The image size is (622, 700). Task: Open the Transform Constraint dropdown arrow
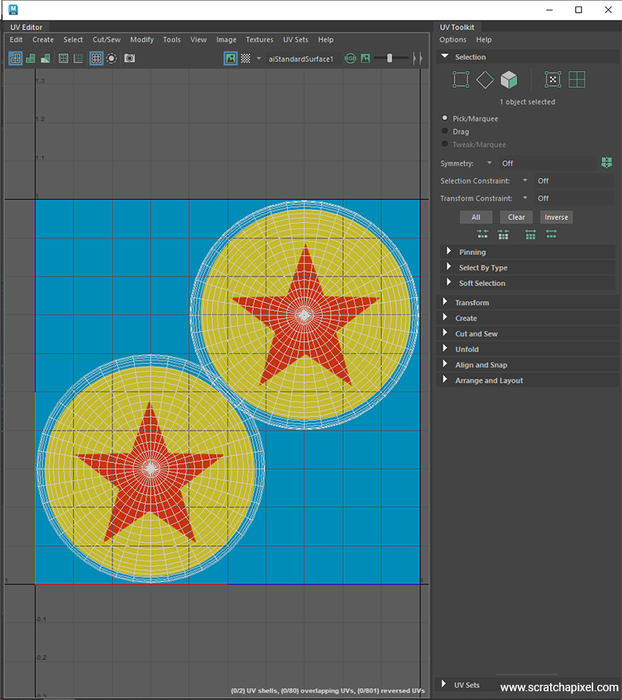coord(525,198)
